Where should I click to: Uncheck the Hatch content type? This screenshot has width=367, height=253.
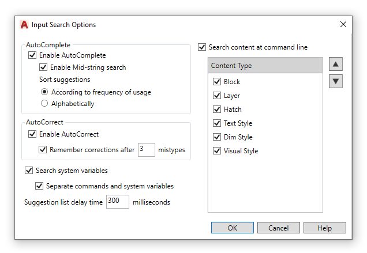click(x=217, y=109)
